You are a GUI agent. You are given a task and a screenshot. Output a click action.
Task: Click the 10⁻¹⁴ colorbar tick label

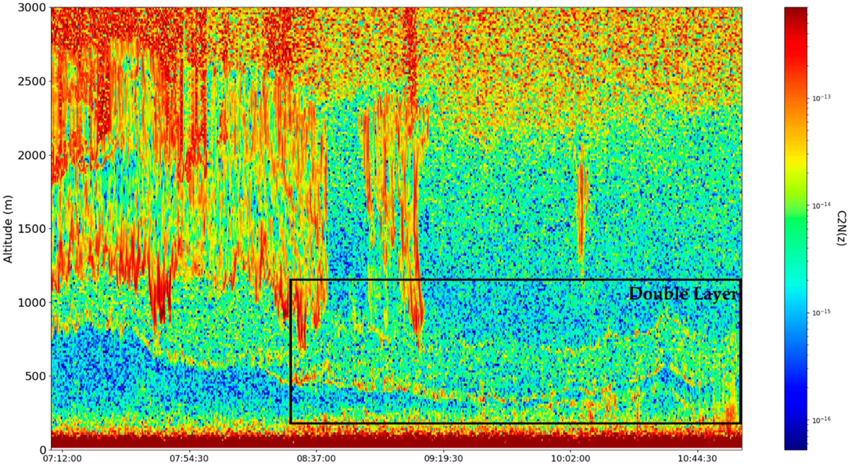click(x=821, y=205)
